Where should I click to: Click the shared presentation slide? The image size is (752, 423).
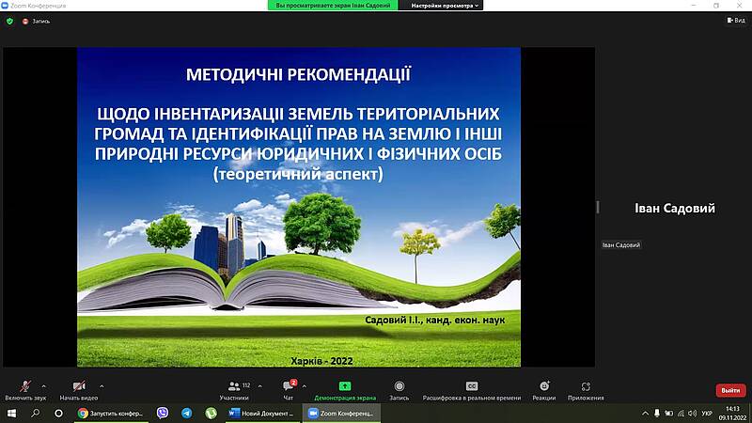(299, 207)
